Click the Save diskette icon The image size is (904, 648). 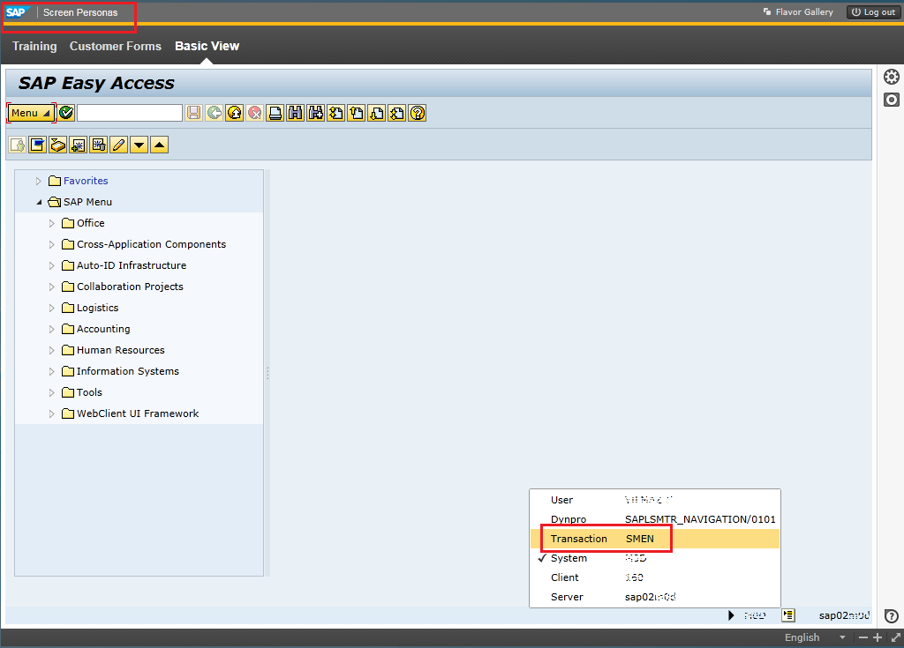(193, 113)
